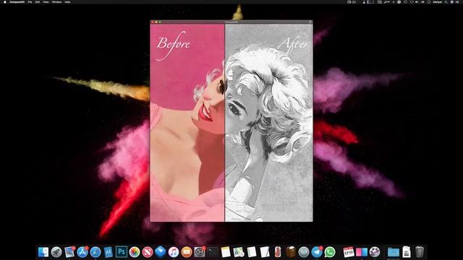Open WhatsApp from the dock
Screen dimensions: 463x260
point(330,252)
